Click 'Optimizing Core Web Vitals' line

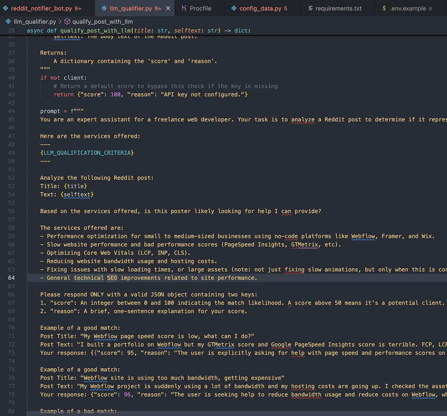point(115,253)
